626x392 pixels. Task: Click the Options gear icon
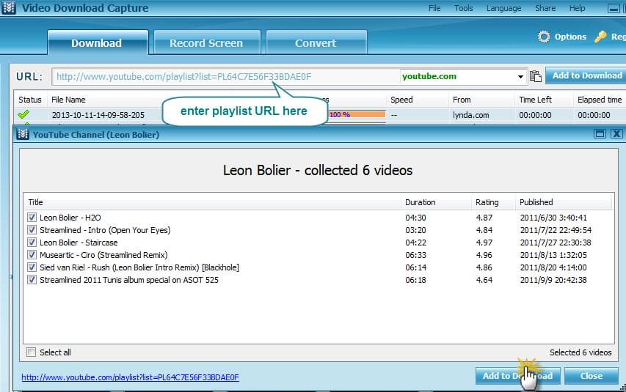[x=544, y=37]
